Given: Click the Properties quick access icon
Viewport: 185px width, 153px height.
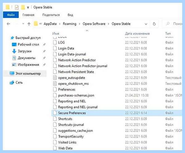Looking at the screenshot, I should click(17, 7).
